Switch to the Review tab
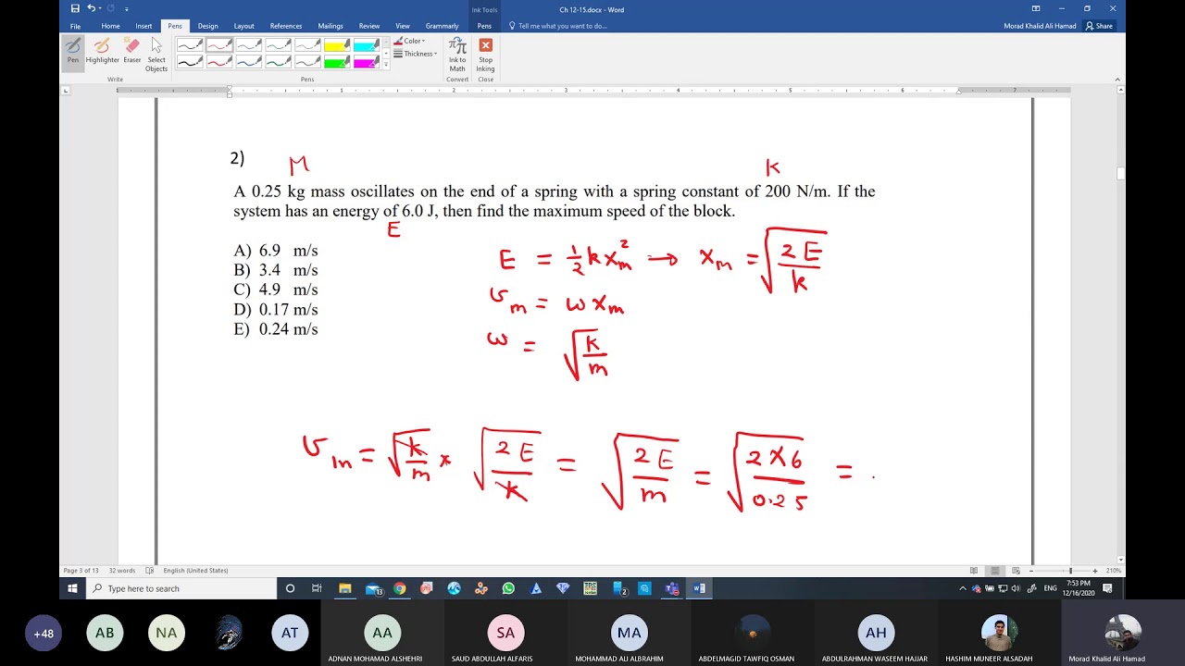Viewport: 1185px width, 666px height. coord(369,26)
